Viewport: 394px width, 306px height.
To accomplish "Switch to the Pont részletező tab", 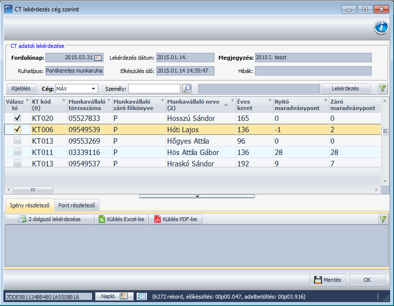I will click(76, 205).
